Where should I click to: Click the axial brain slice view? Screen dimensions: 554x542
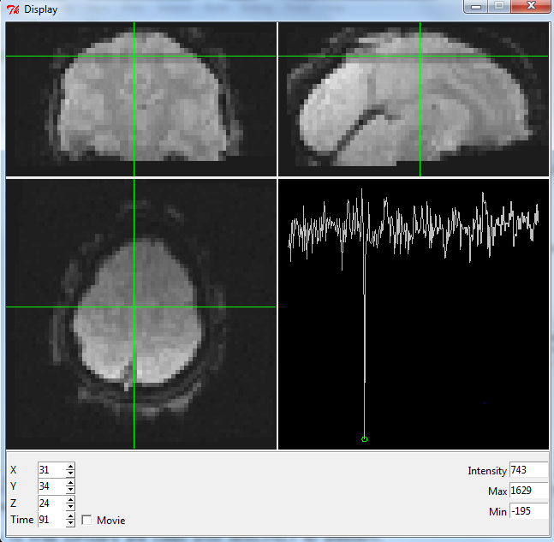[141, 314]
